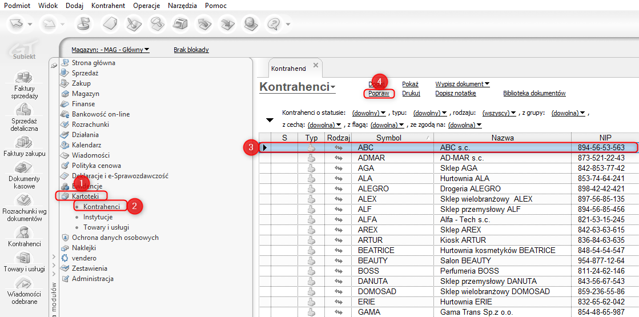This screenshot has width=639, height=317.
Task: Select Towary i usługi tree sub-item
Action: pyautogui.click(x=106, y=227)
